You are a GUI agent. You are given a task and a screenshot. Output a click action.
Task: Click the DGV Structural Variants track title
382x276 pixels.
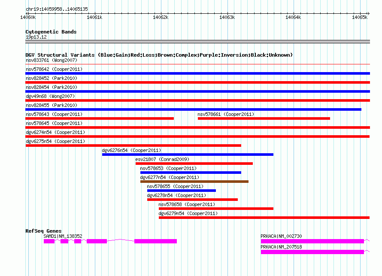tap(159, 55)
